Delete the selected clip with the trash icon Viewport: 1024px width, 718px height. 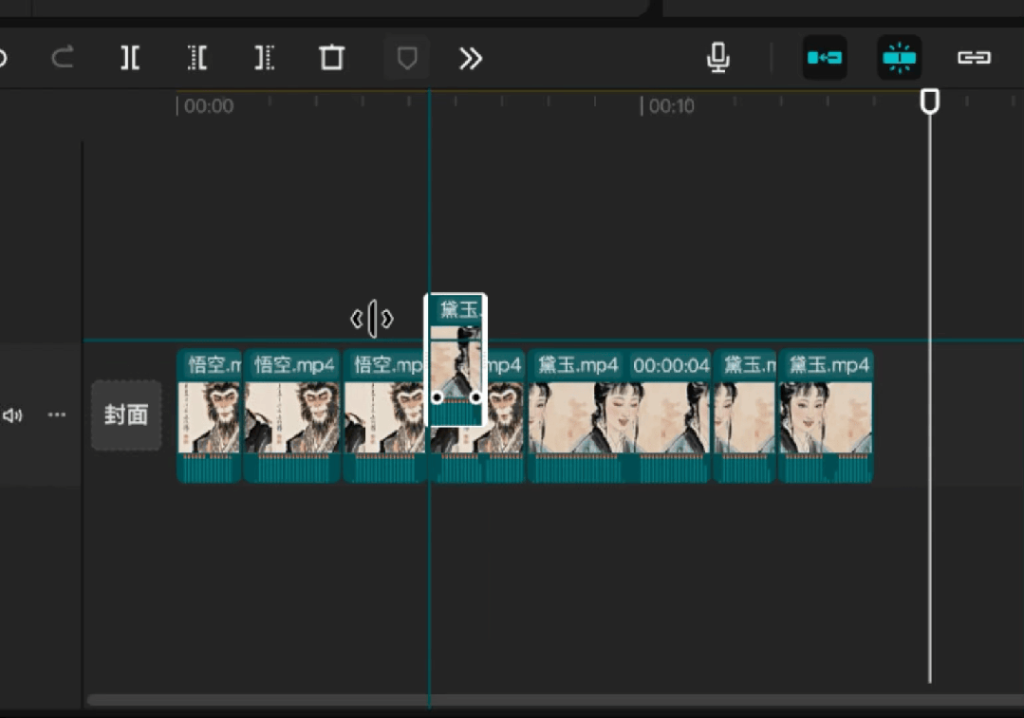coord(331,58)
